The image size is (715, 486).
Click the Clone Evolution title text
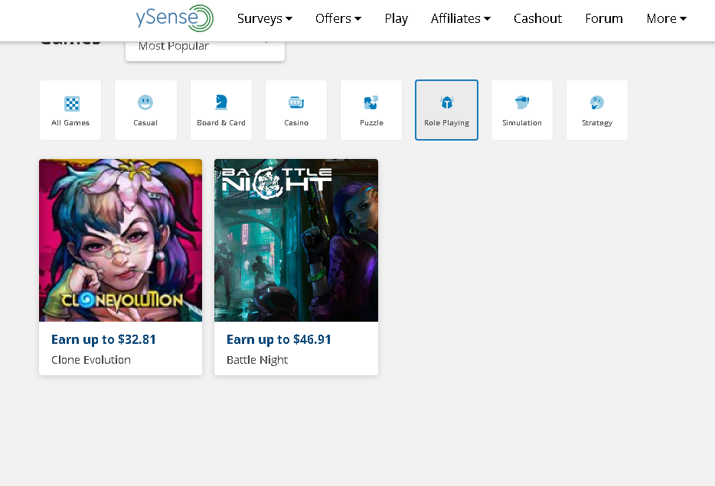(91, 360)
